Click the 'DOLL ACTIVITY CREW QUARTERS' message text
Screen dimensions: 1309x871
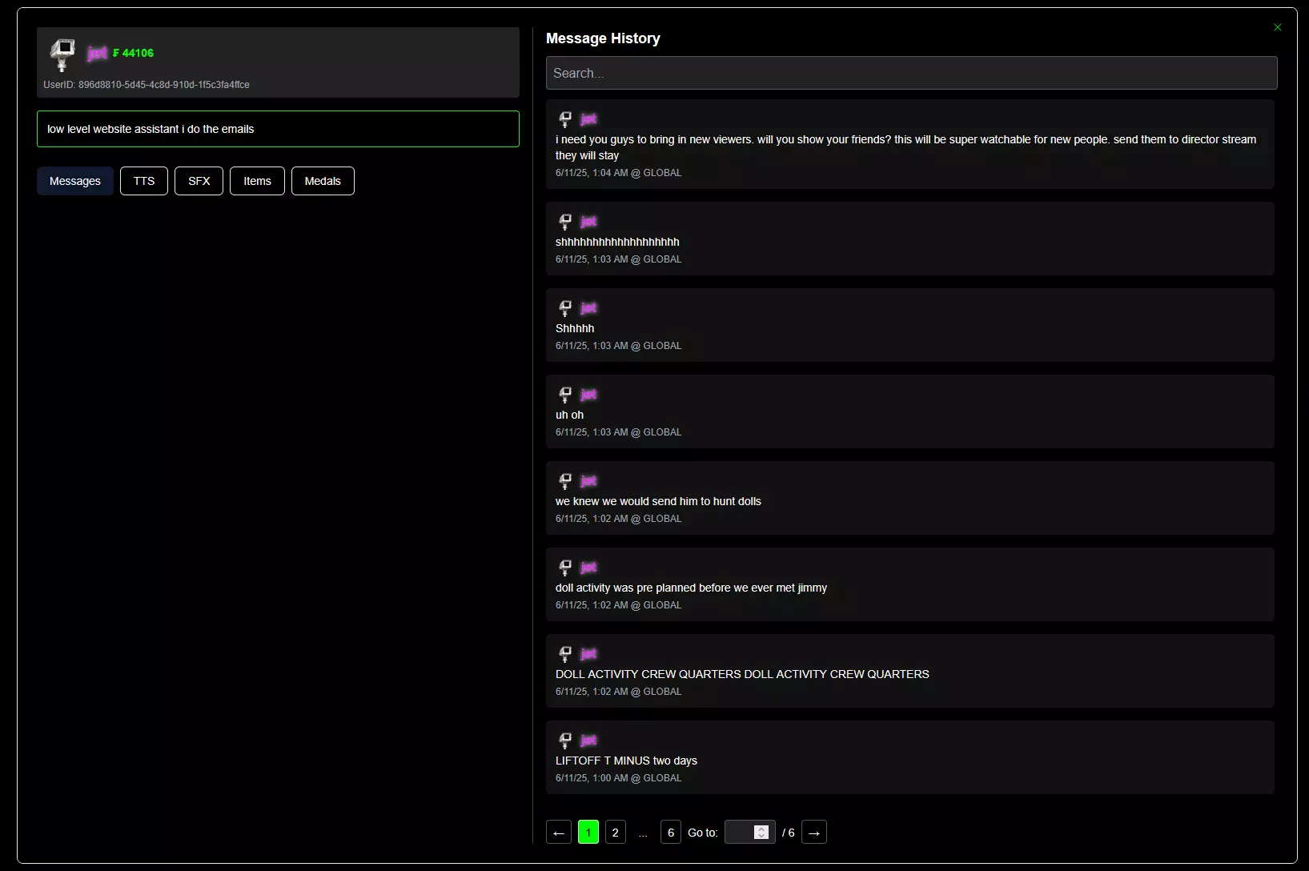[742, 674]
